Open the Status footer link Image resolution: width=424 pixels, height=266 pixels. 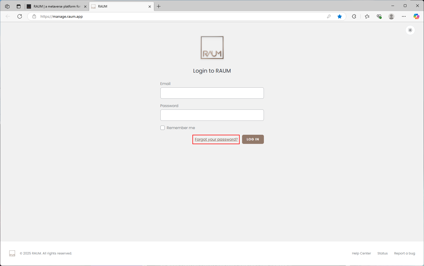(382, 253)
